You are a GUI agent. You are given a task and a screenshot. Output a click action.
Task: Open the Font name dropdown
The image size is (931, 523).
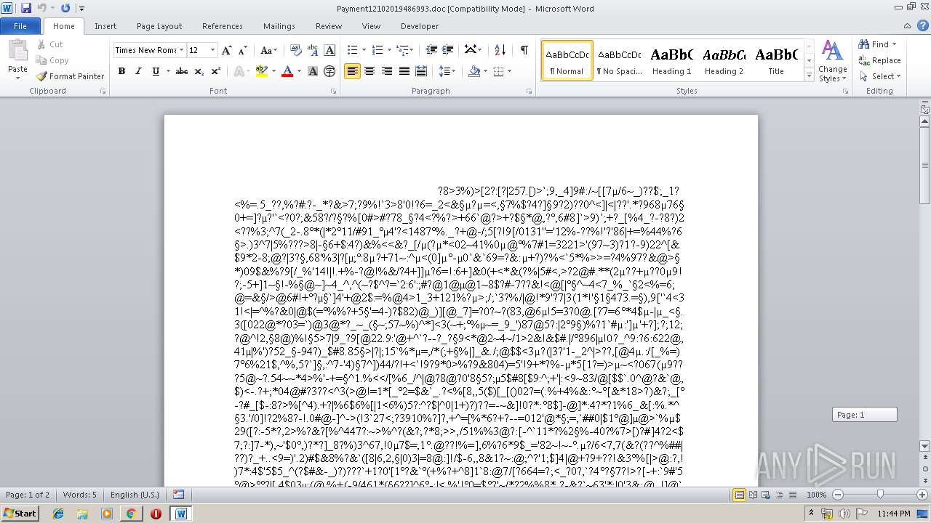pyautogui.click(x=181, y=50)
